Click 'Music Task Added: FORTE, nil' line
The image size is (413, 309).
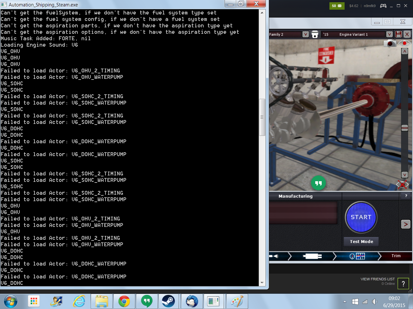[x=45, y=38]
